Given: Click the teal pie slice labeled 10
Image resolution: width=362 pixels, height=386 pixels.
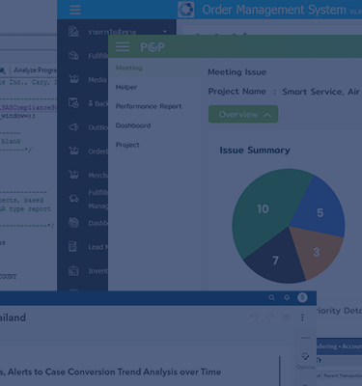Looking at the screenshot, I should pos(263,208).
